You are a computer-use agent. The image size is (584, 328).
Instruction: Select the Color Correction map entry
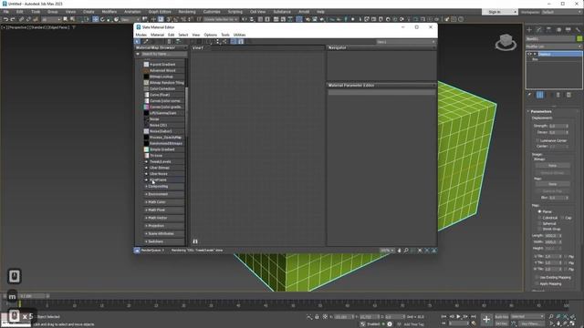163,89
